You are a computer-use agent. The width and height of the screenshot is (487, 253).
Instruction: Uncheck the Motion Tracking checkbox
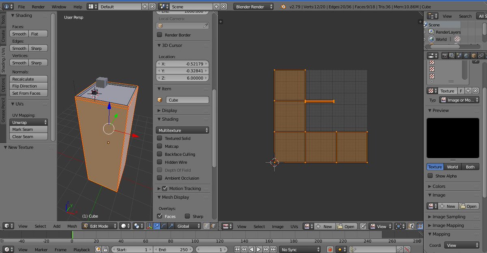pos(165,188)
